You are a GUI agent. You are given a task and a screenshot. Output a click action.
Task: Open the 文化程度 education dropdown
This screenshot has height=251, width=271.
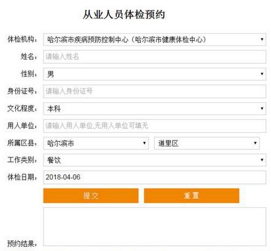pyautogui.click(x=154, y=108)
